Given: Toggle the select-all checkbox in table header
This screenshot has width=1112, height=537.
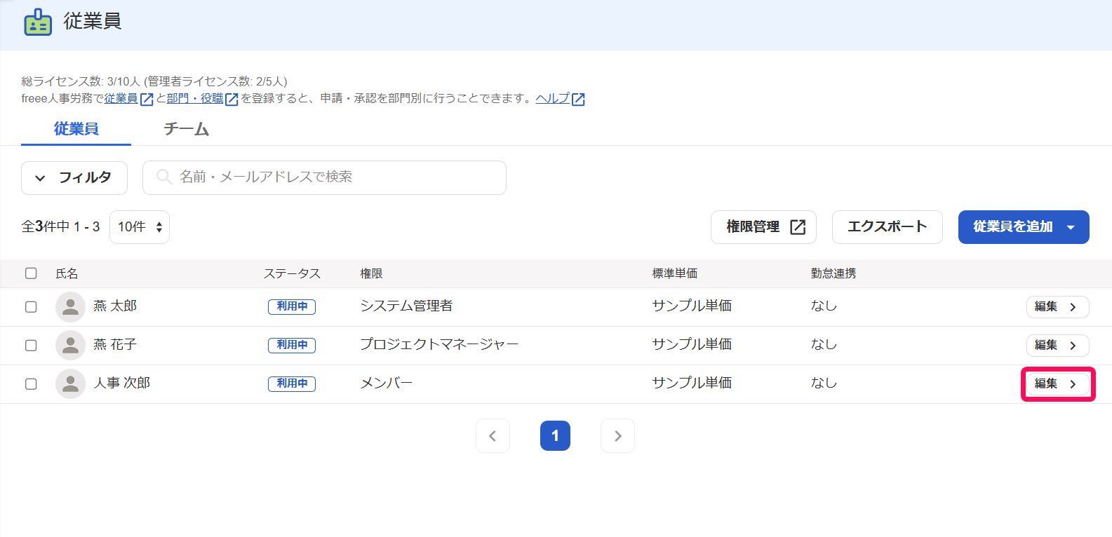Looking at the screenshot, I should point(31,273).
